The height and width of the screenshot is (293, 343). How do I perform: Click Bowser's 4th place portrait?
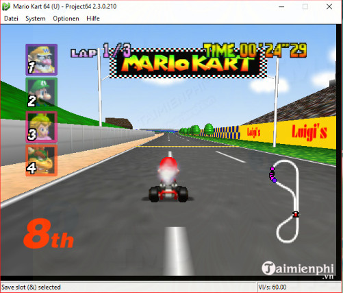coord(41,160)
